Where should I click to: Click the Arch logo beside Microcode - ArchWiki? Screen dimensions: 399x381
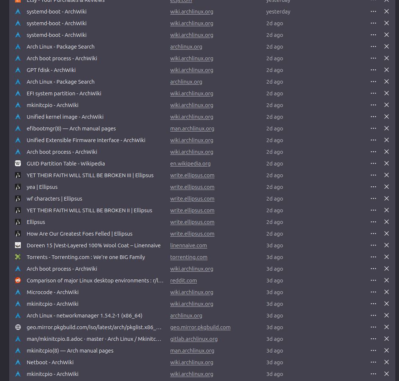click(x=18, y=292)
